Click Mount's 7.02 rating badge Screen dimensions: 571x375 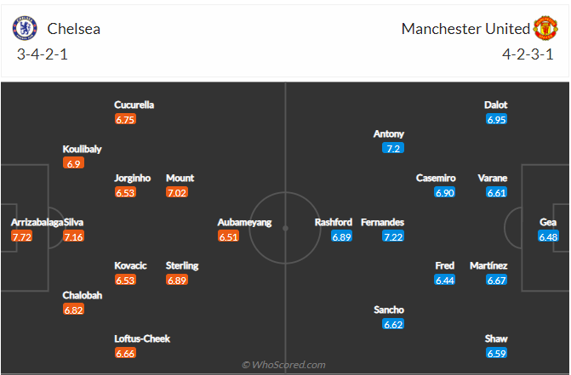point(177,193)
